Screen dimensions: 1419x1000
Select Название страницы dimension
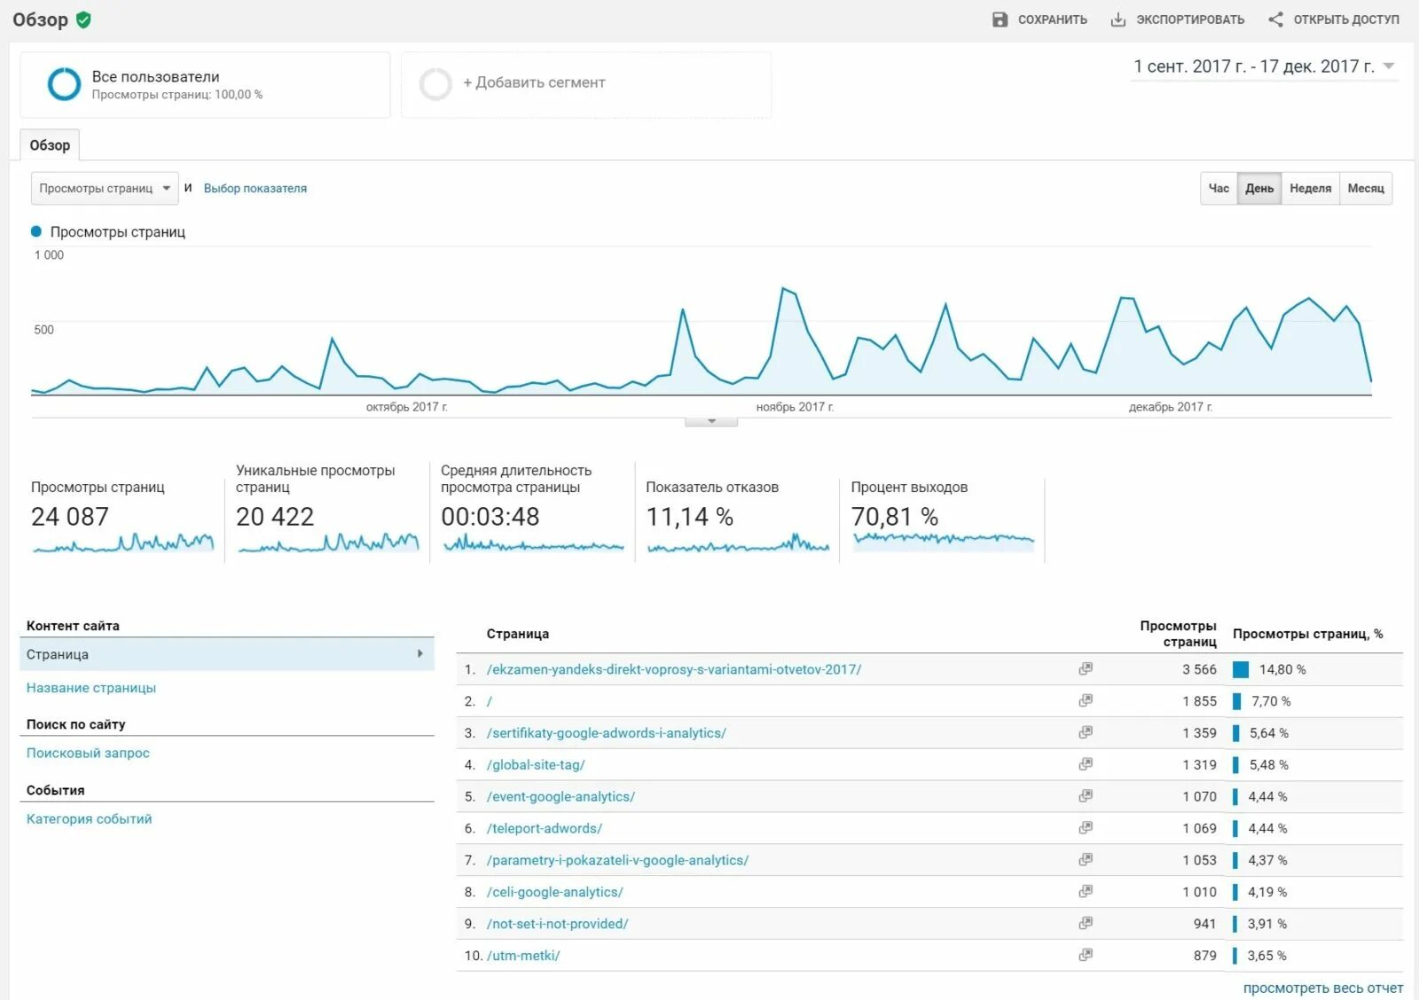(91, 688)
